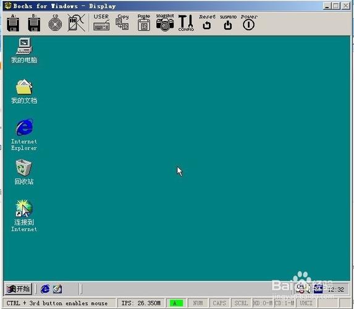Select the Internet Explorer desktop icon
The image size is (354, 309).
[24, 135]
